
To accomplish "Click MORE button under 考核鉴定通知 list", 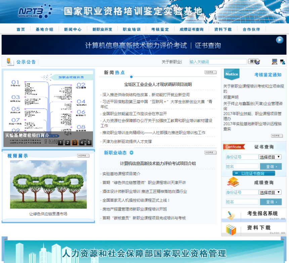I will (277, 136).
